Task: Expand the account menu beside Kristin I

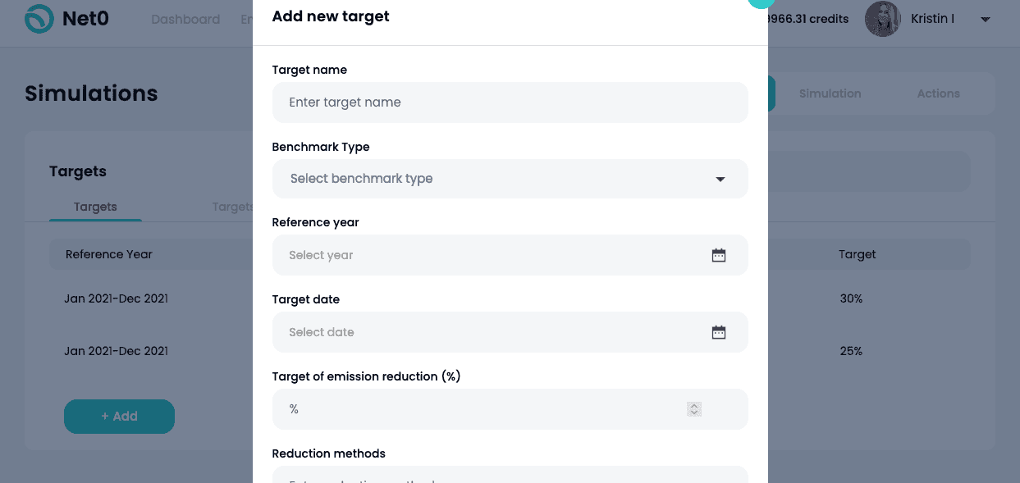Action: tap(985, 19)
